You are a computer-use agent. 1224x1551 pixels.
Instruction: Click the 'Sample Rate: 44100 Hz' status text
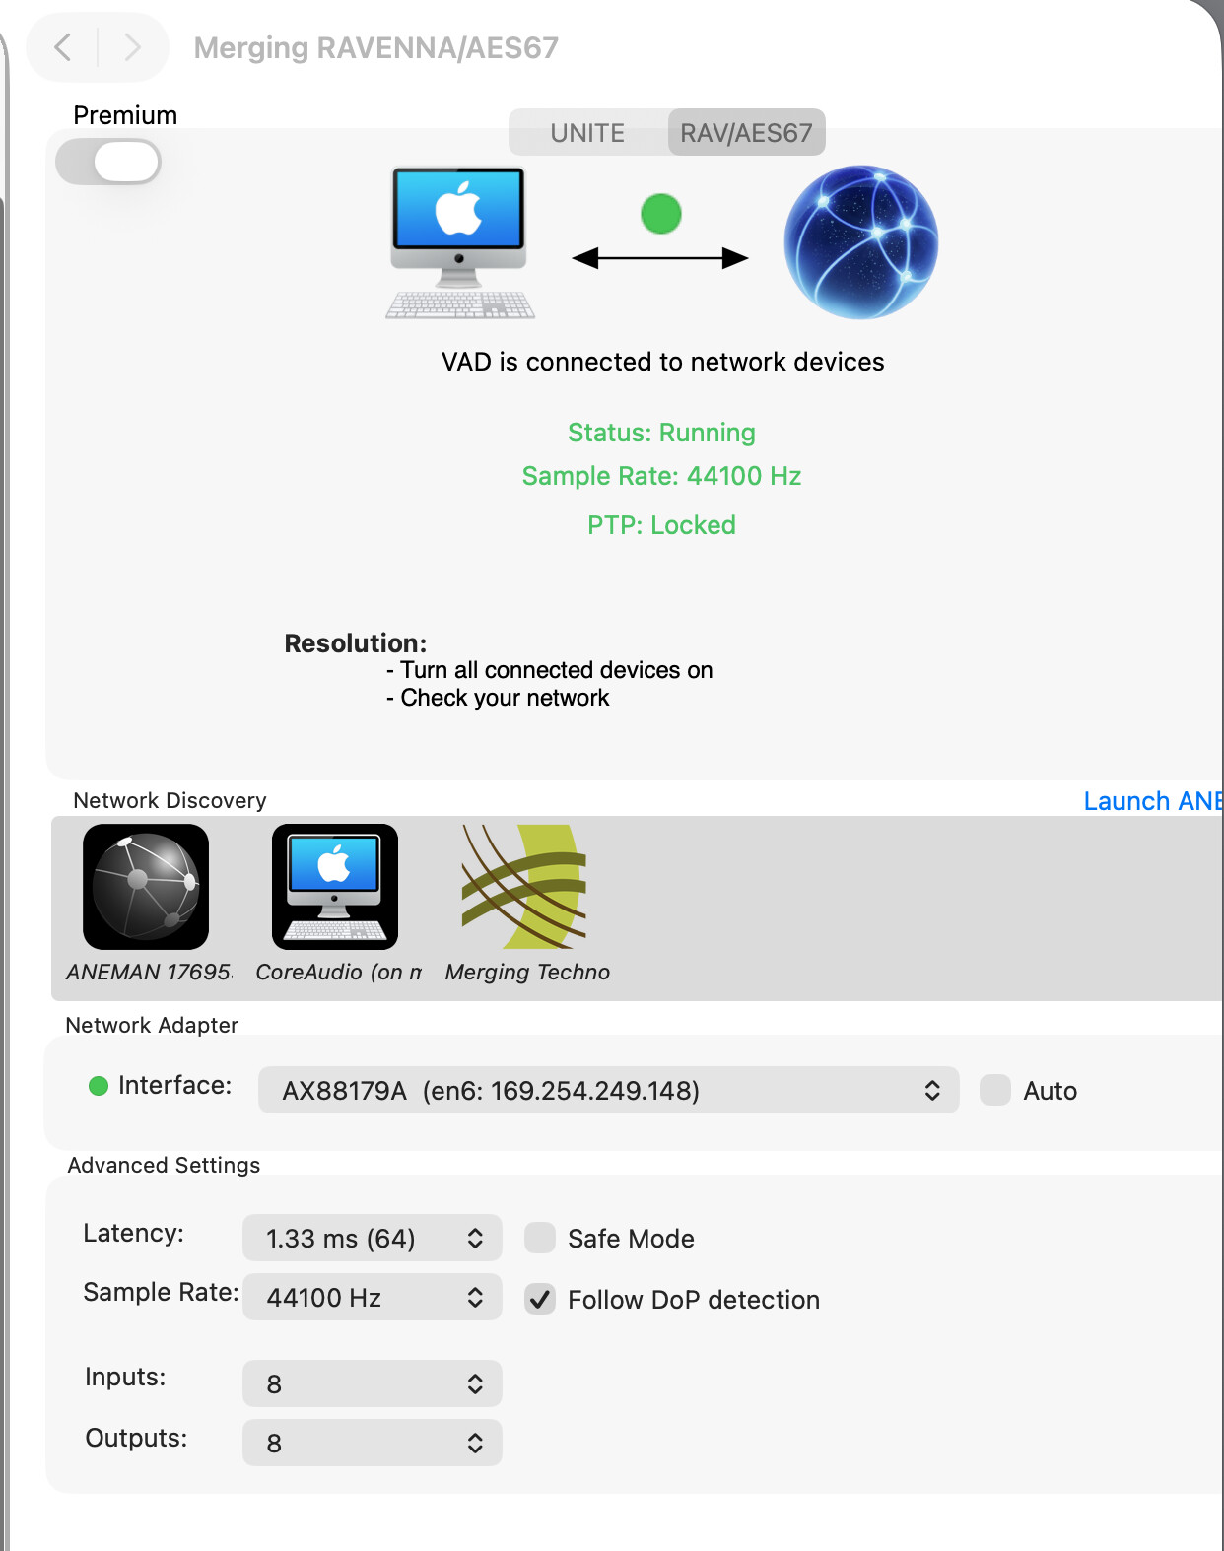coord(661,476)
